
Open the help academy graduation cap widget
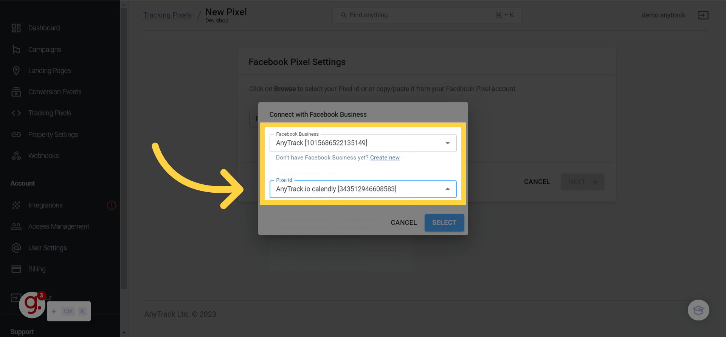tap(698, 310)
